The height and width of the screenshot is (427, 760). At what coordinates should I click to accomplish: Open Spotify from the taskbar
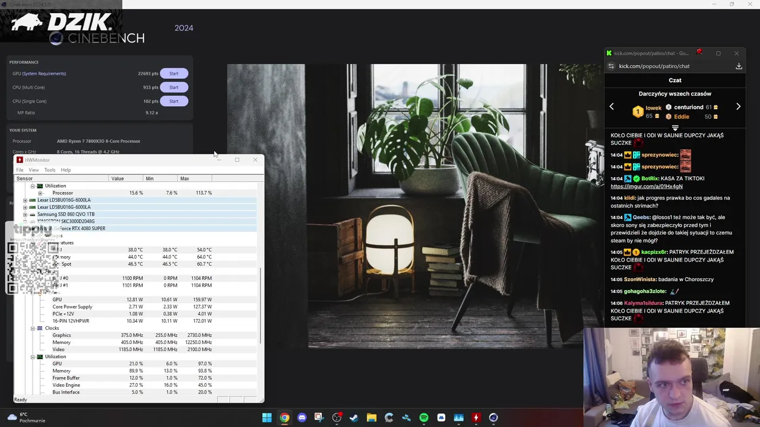(x=423, y=418)
